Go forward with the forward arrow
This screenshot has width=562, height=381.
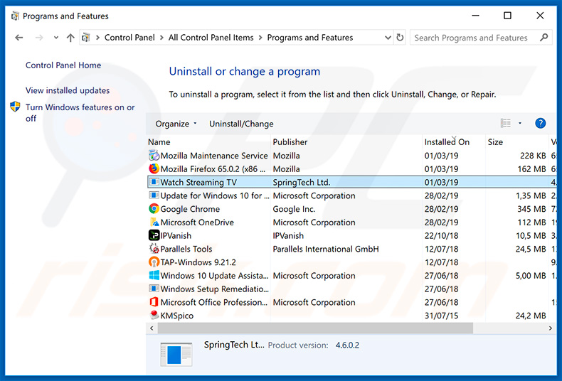click(x=39, y=37)
